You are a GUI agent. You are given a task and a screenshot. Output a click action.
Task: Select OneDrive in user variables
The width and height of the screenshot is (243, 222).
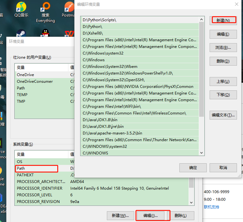click(x=45, y=75)
